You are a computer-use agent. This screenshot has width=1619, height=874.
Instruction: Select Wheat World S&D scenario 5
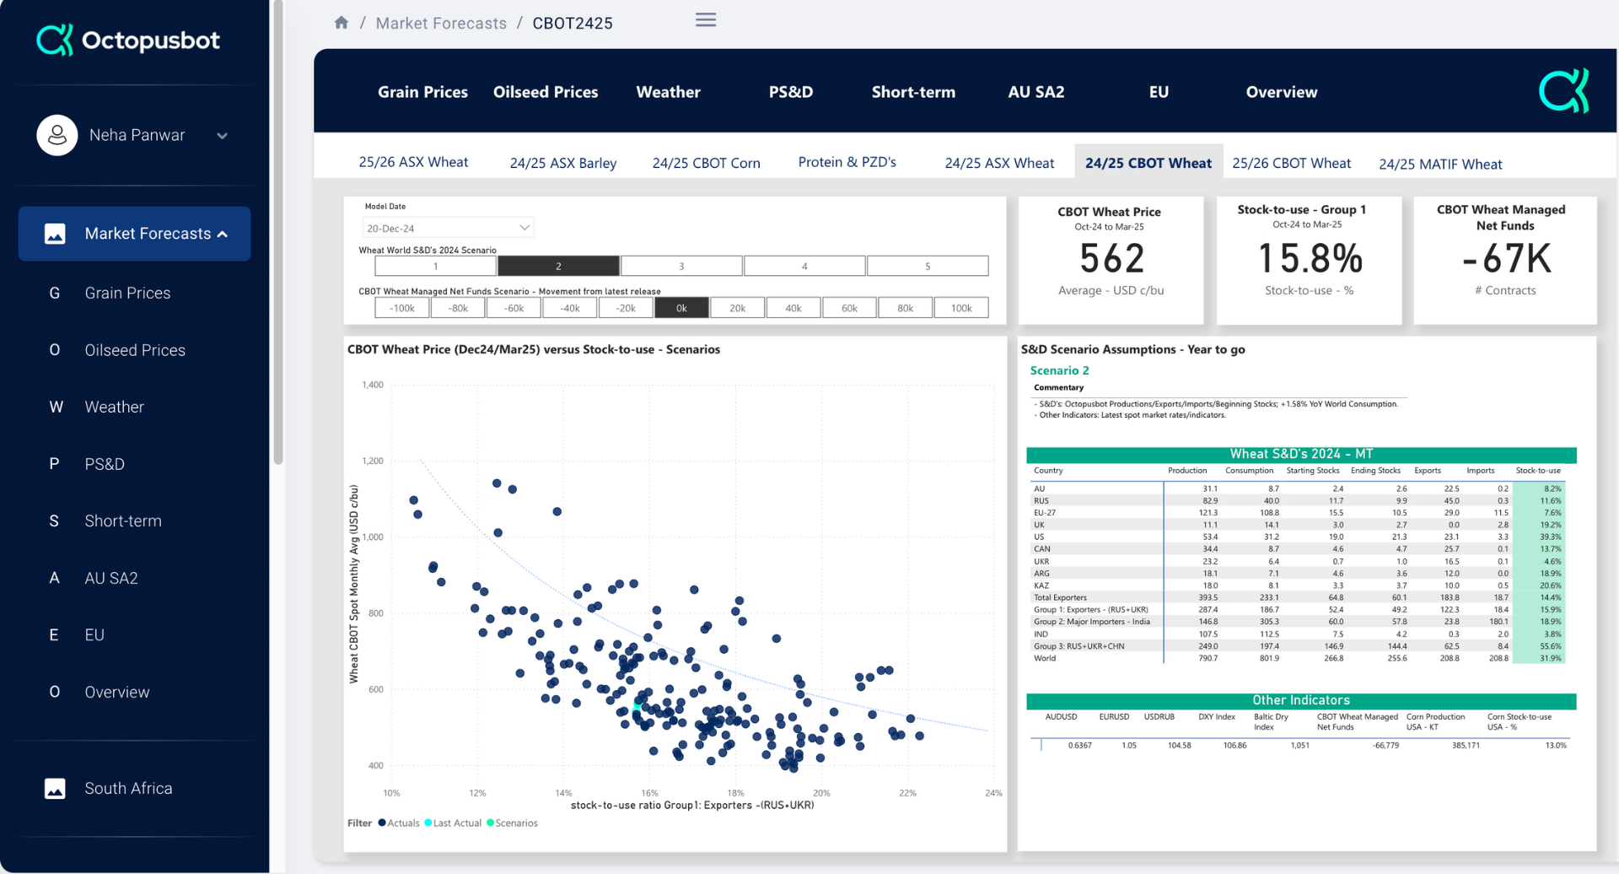[928, 266]
